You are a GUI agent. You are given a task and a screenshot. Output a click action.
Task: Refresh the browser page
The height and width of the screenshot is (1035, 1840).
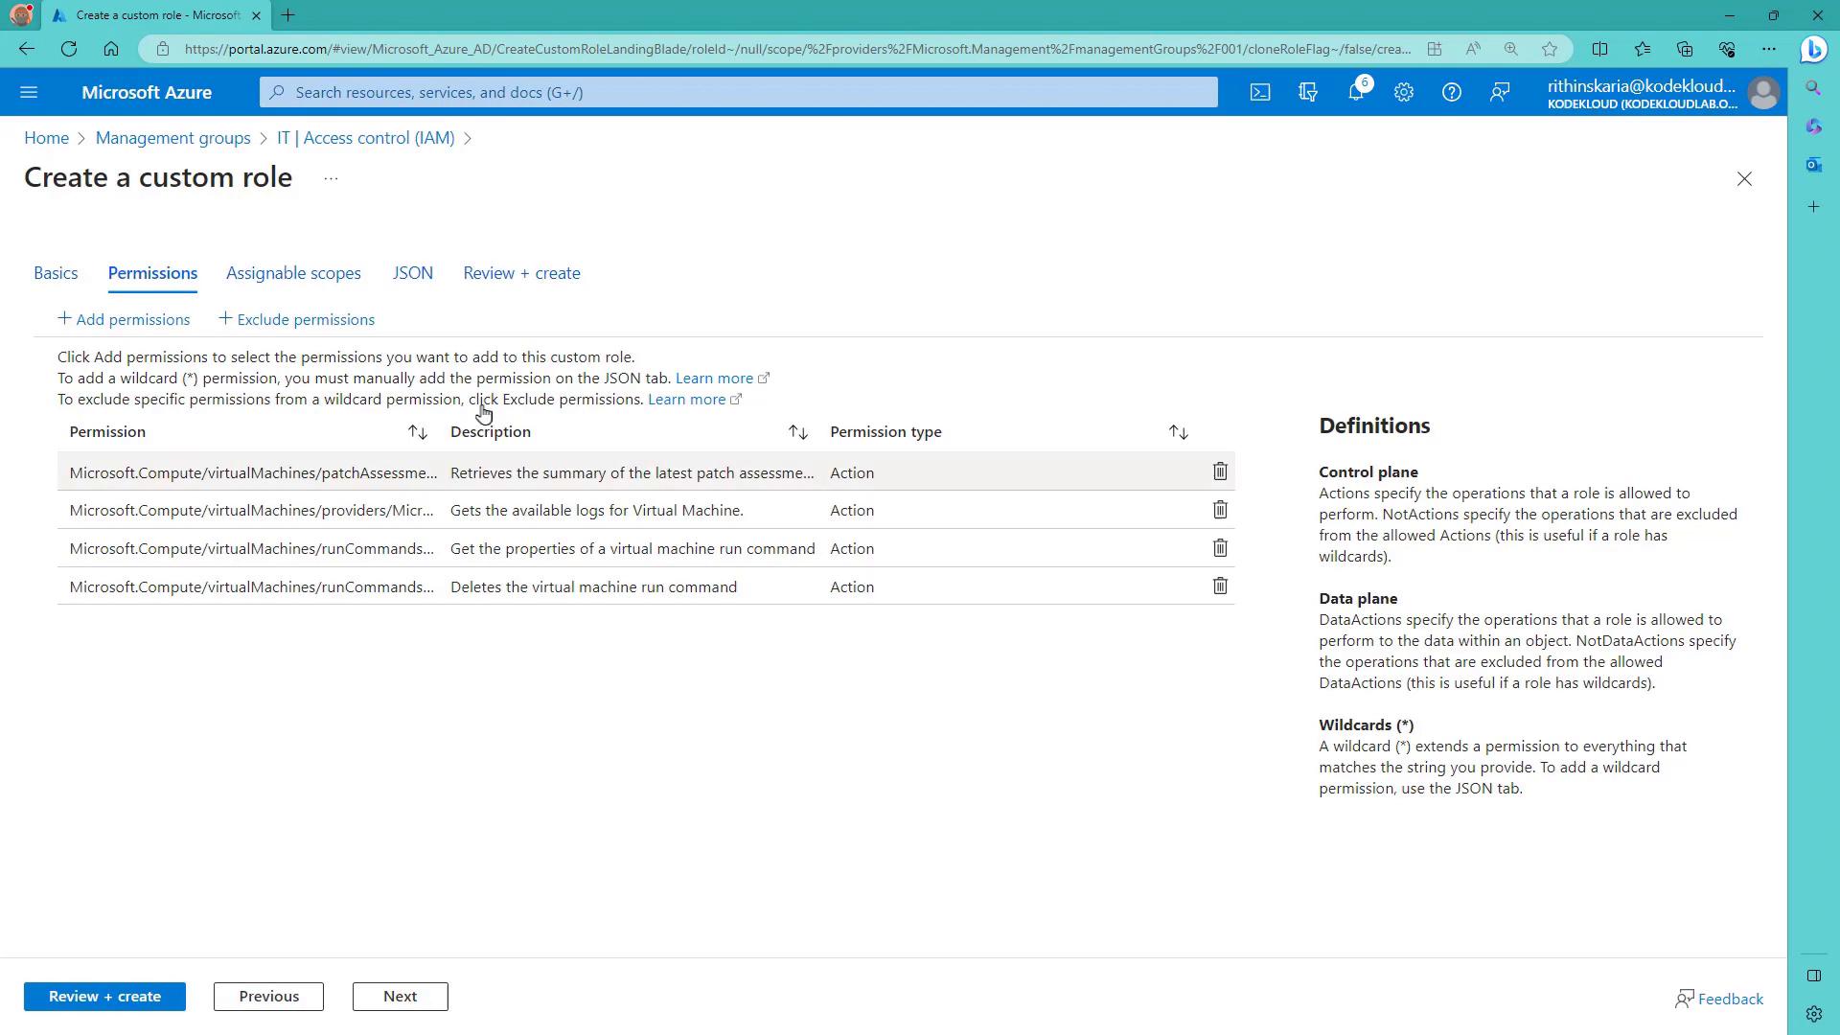69,49
